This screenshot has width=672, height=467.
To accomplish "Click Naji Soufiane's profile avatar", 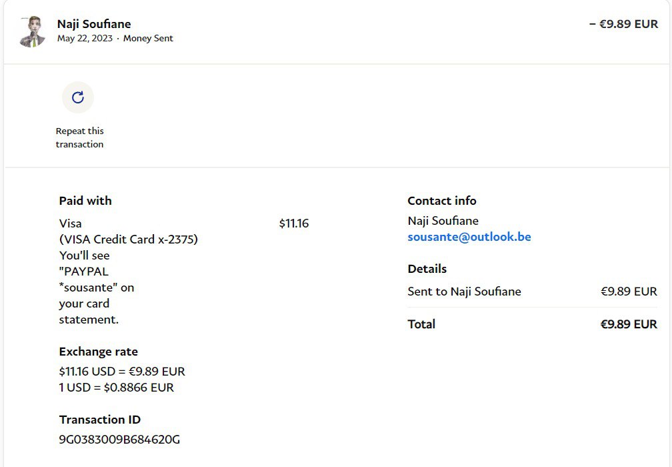I will (x=32, y=32).
